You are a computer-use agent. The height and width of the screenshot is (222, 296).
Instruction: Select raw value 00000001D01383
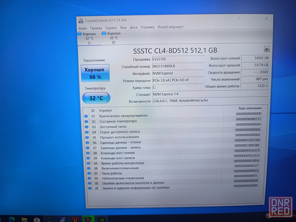coord(247,140)
